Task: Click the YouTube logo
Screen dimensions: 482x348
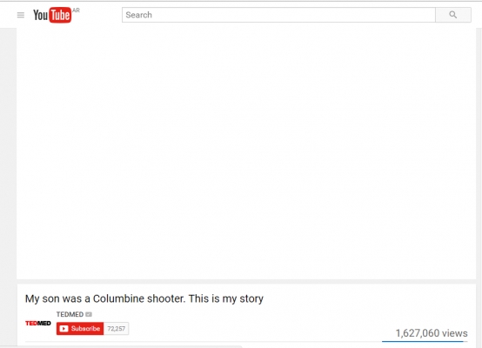Action: 52,15
